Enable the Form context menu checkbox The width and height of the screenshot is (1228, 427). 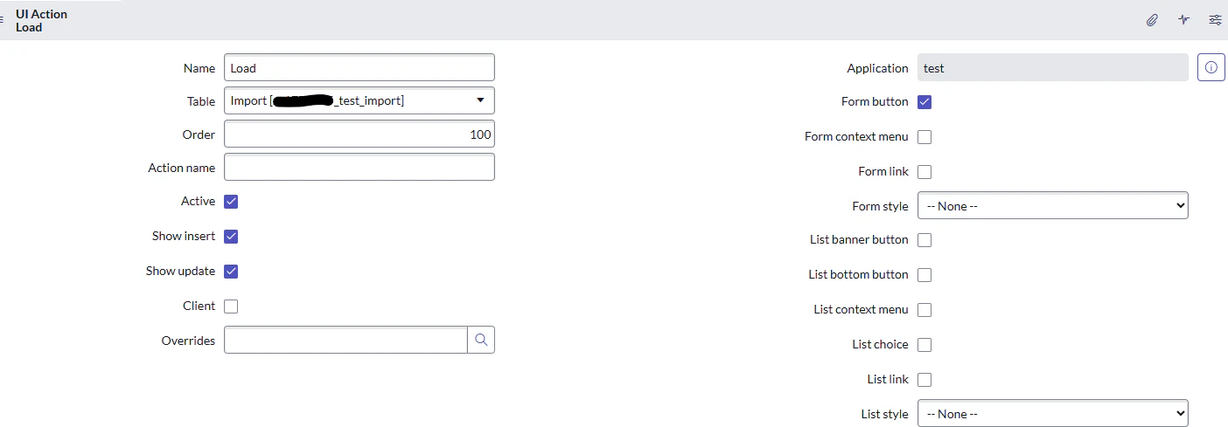coord(924,137)
